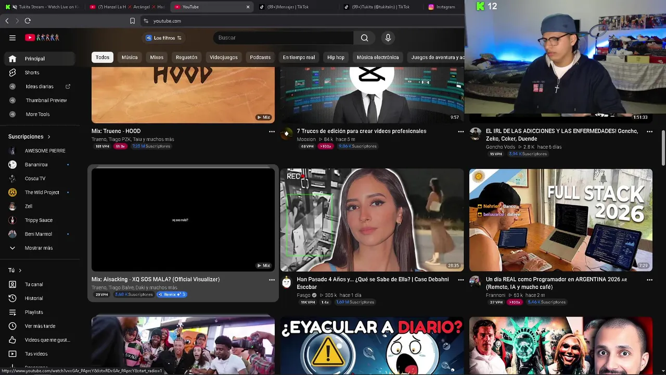Viewport: 666px width, 375px height.
Task: Open options for EL IRL DE LAS ADICCIONES video
Action: point(649,132)
